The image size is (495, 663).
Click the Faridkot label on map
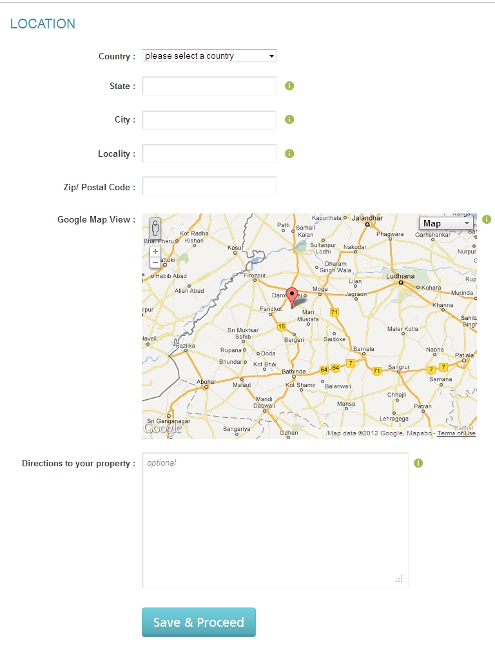(x=271, y=309)
